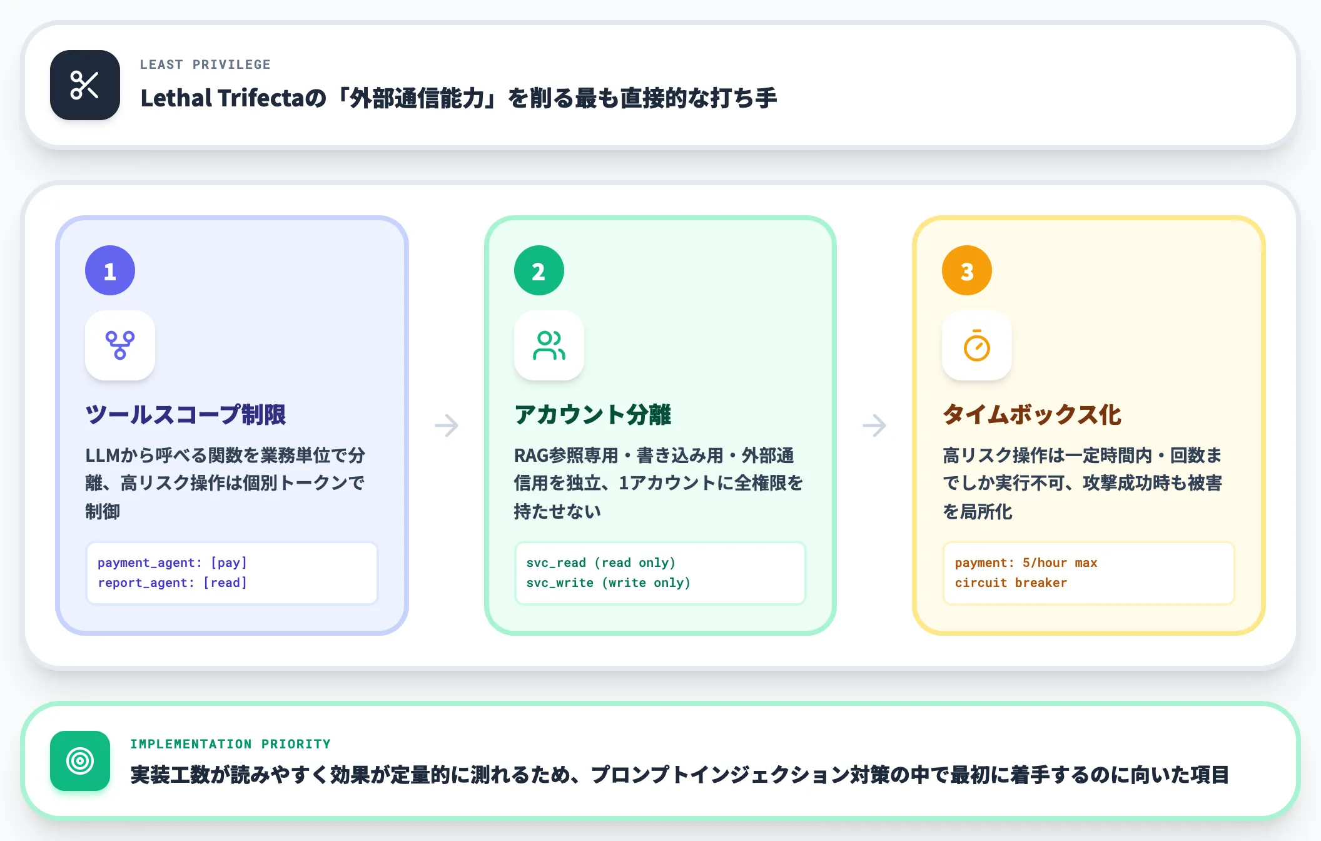This screenshot has height=841, width=1321.
Task: Click the green target icon in the priority banner
Action: click(x=80, y=761)
